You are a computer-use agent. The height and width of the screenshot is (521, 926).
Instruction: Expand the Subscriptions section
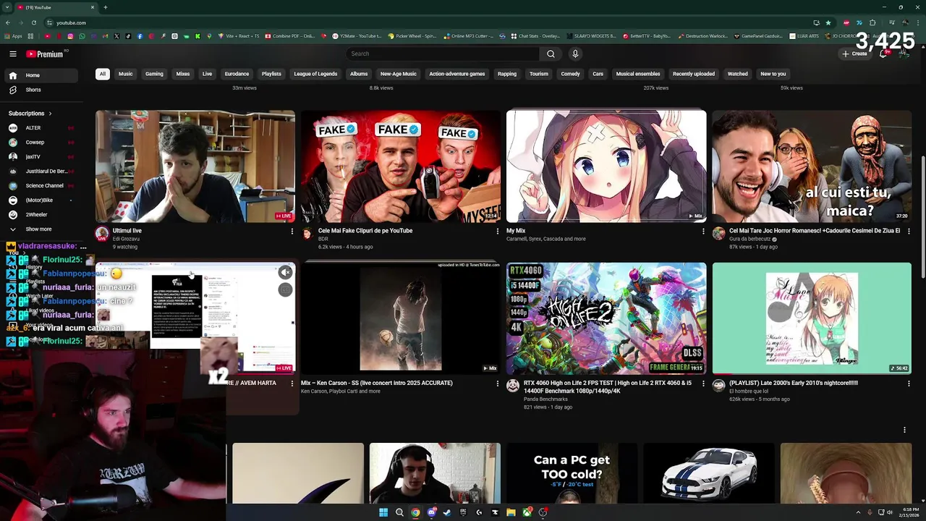click(x=30, y=114)
